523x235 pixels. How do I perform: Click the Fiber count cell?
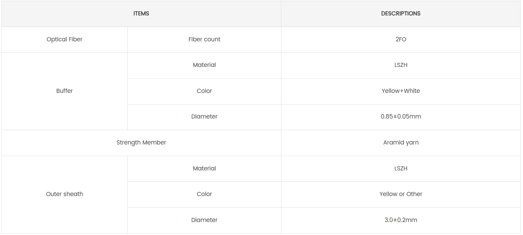(x=204, y=39)
